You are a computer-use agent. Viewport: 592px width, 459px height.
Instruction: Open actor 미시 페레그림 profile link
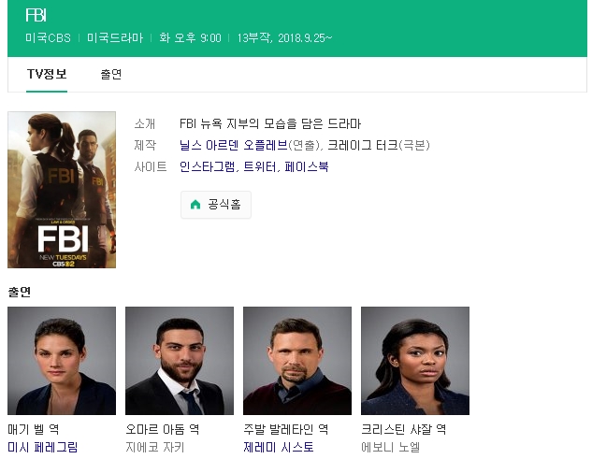coord(43,448)
